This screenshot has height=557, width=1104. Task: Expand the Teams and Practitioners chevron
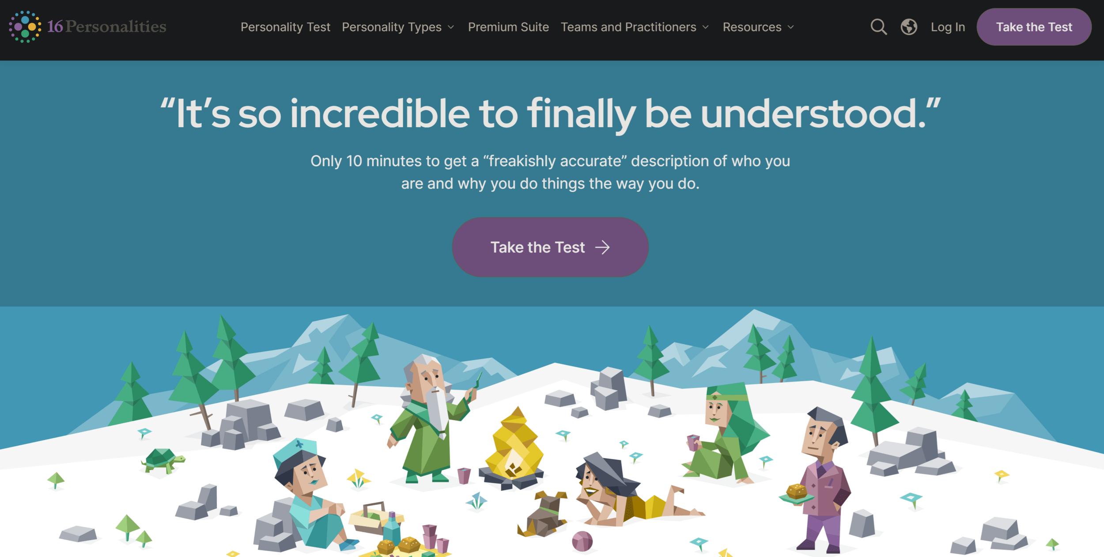pyautogui.click(x=706, y=27)
